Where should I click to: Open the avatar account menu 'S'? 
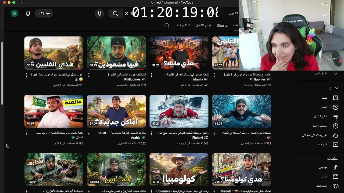click(x=15, y=13)
